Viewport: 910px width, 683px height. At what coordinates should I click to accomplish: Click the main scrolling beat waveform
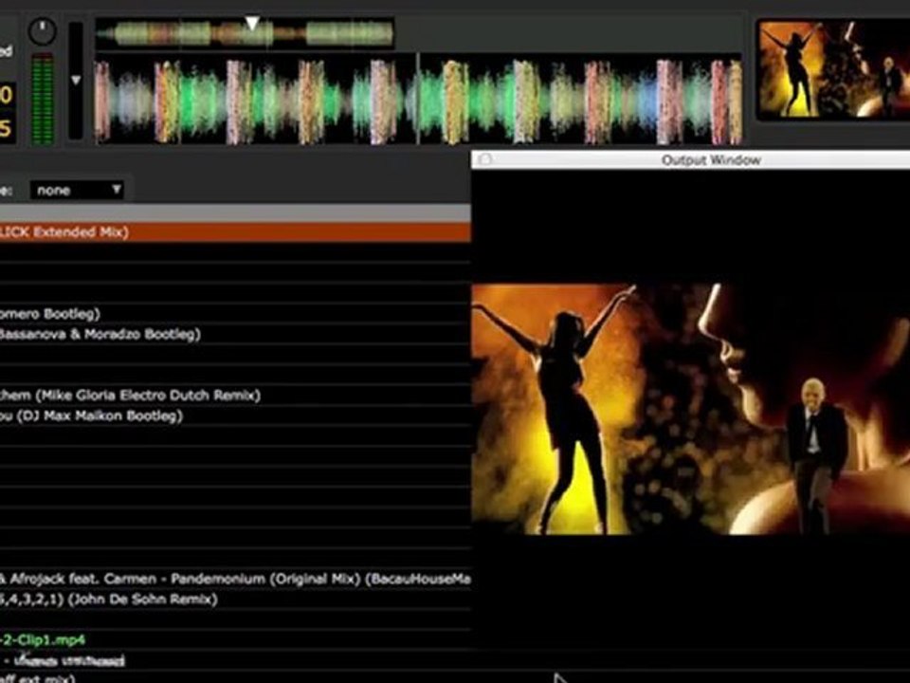click(x=418, y=99)
